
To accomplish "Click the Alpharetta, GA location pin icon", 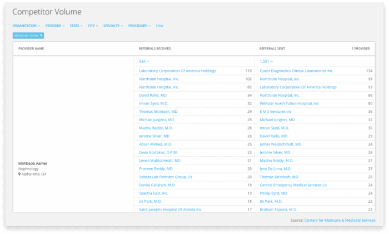I will coord(19,174).
